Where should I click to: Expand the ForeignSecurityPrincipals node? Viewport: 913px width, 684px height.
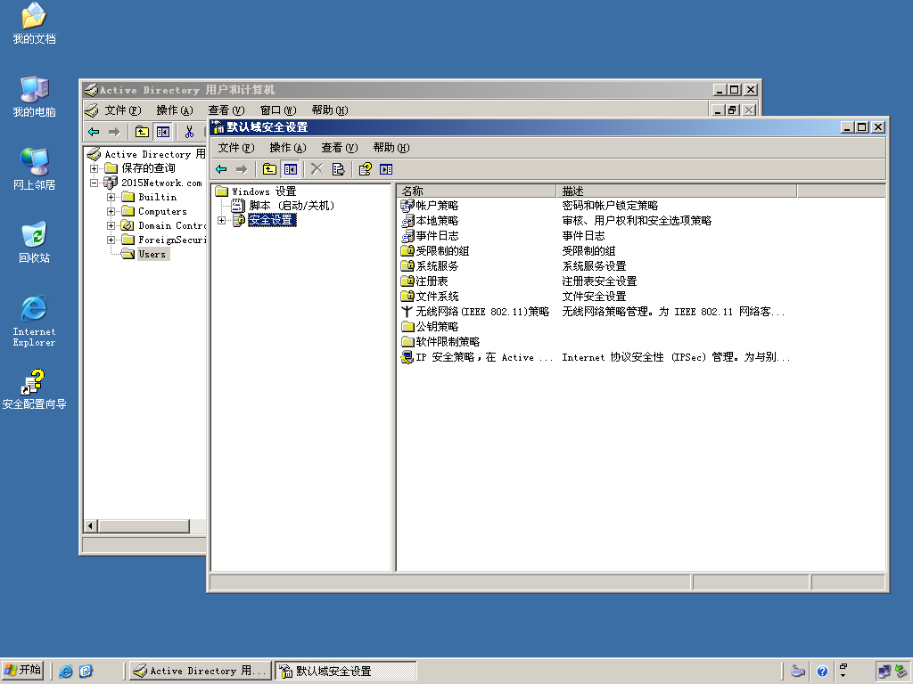[111, 240]
